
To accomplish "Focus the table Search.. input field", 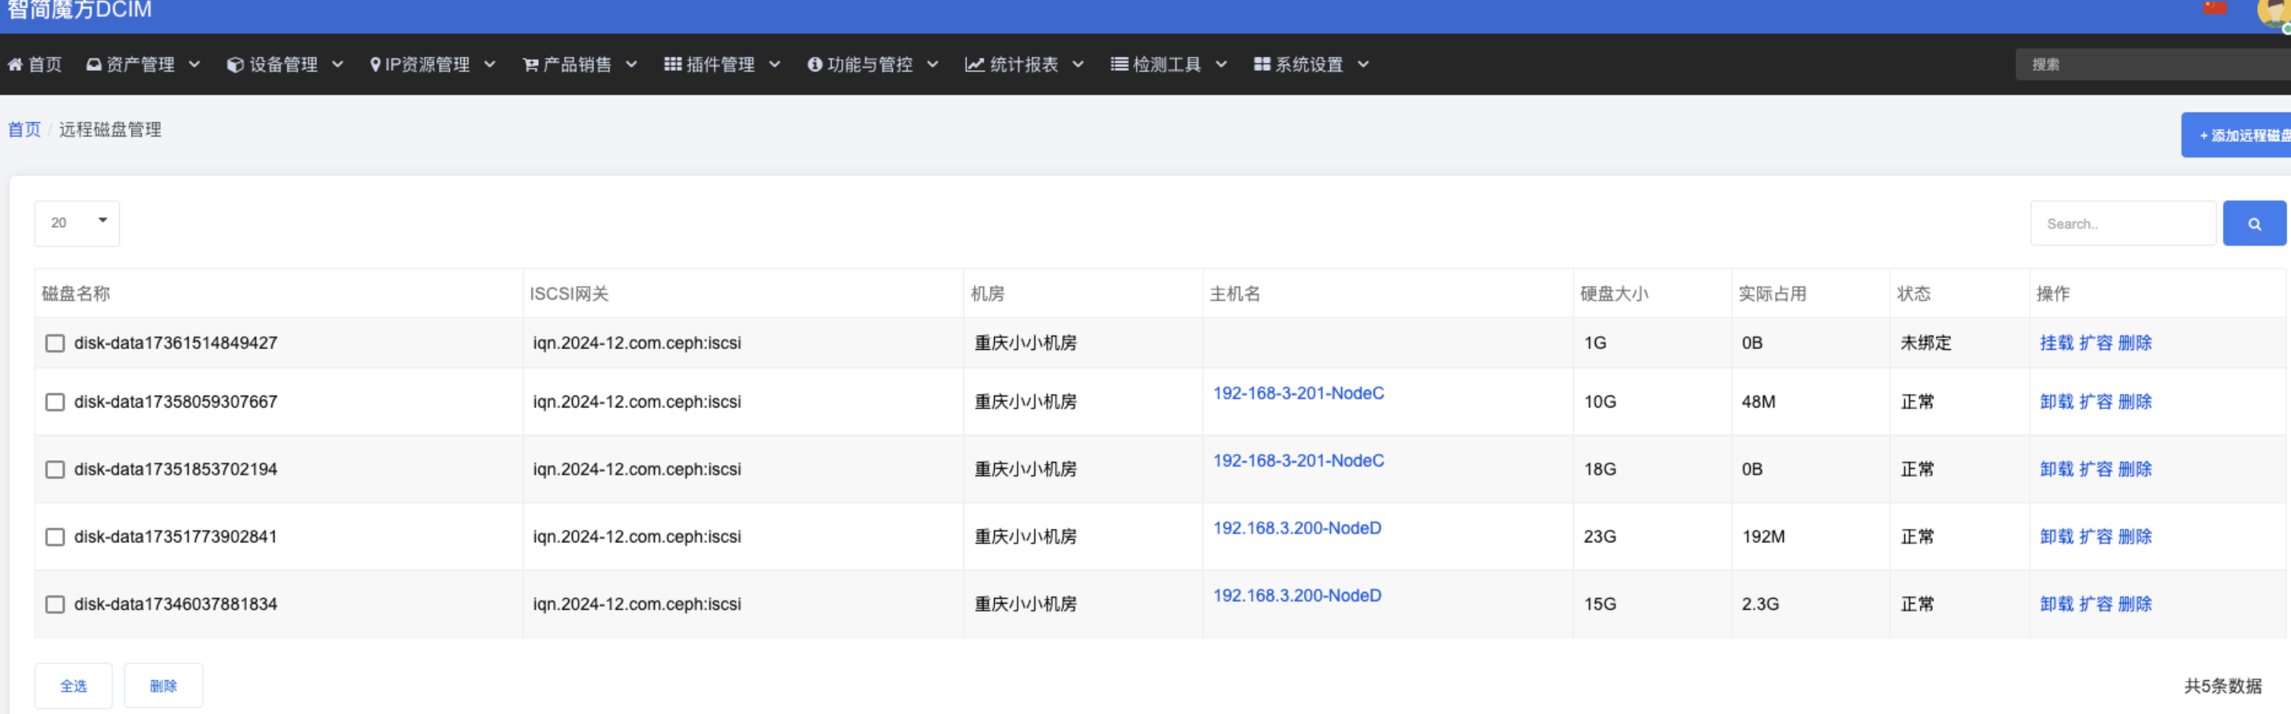I will [x=2123, y=224].
